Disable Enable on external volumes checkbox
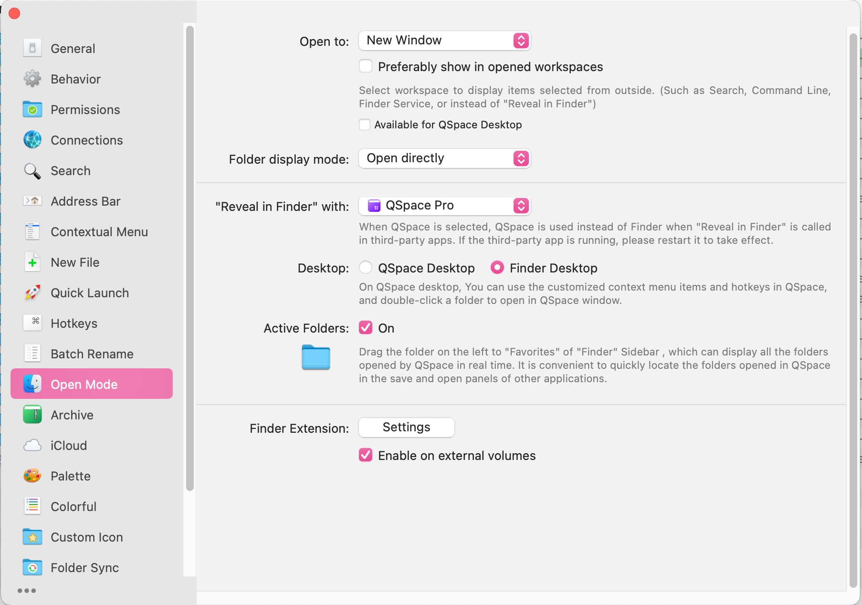 click(x=366, y=455)
